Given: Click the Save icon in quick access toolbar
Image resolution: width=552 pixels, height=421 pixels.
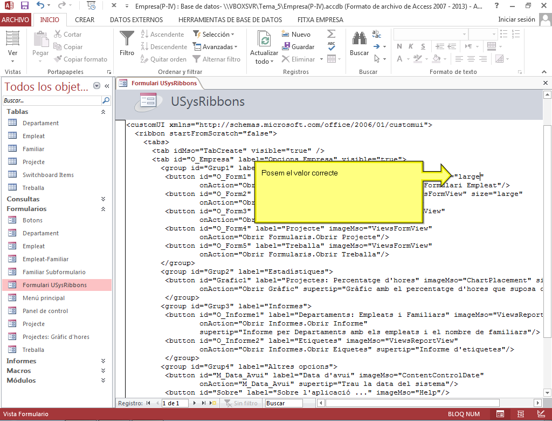Looking at the screenshot, I should click(24, 5).
